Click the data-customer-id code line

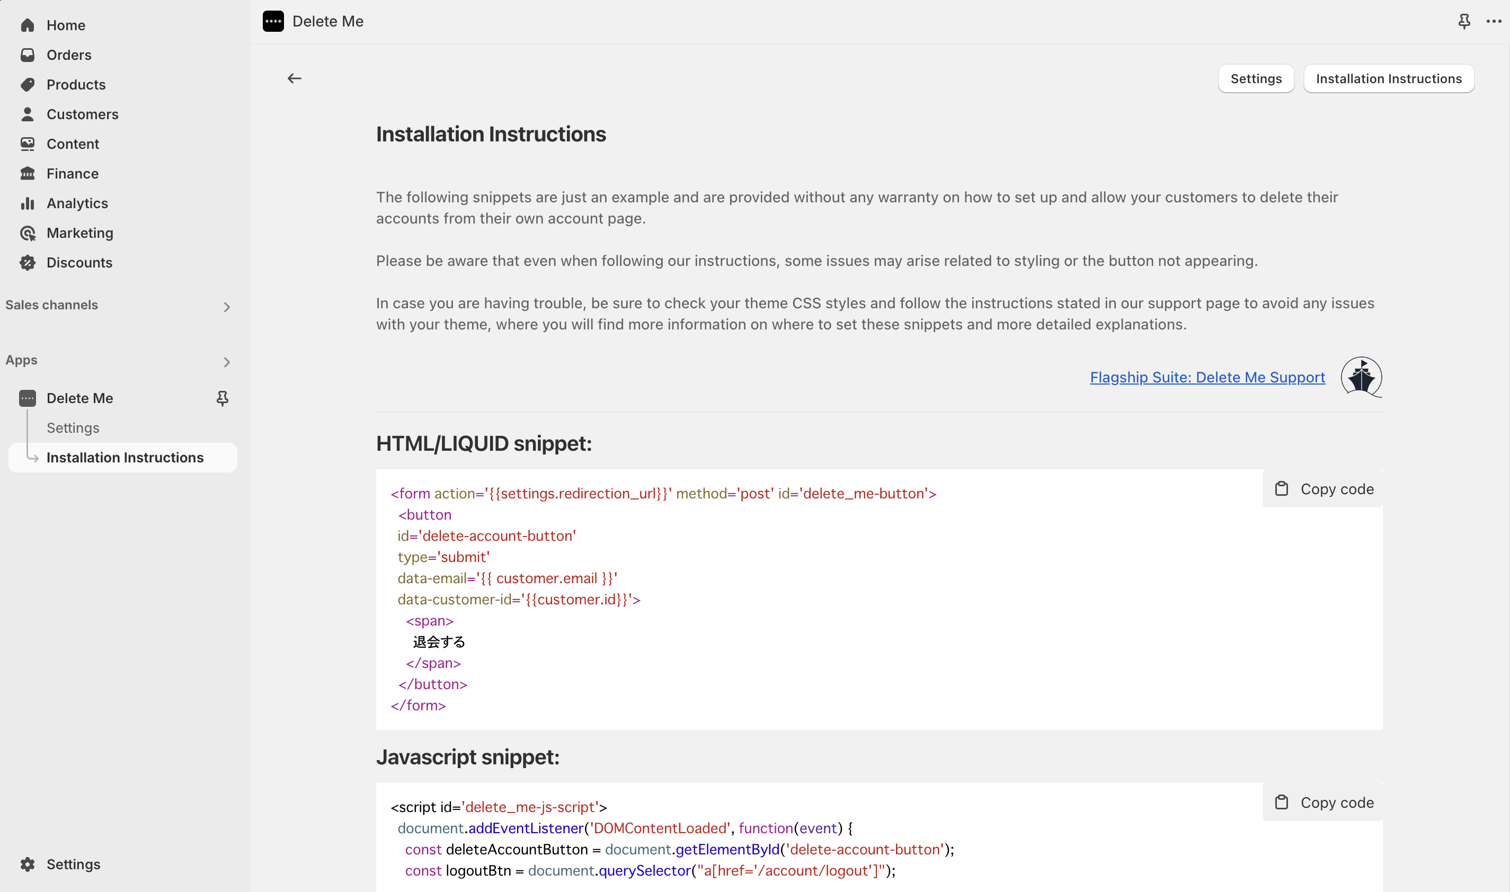click(x=519, y=599)
